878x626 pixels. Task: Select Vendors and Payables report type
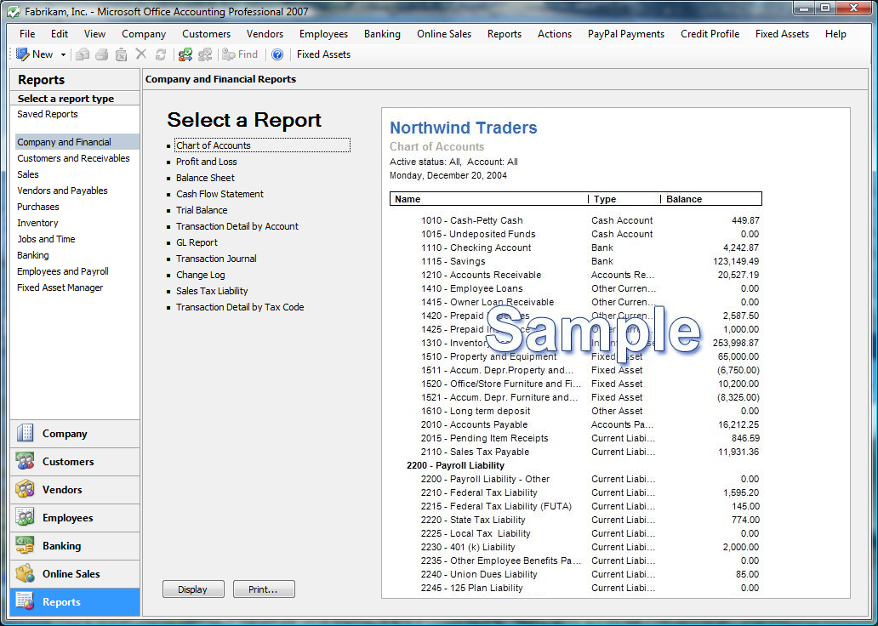[x=62, y=191]
